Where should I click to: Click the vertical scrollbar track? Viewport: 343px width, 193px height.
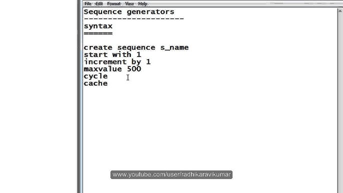[x=340, y=103]
